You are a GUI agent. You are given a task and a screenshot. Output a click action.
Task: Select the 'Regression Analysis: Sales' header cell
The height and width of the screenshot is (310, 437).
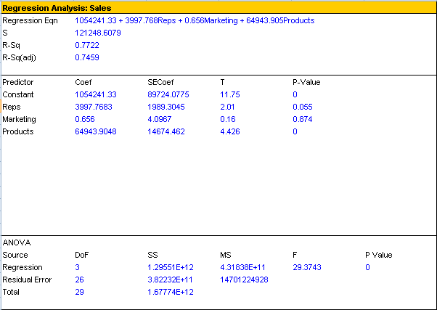click(x=218, y=8)
